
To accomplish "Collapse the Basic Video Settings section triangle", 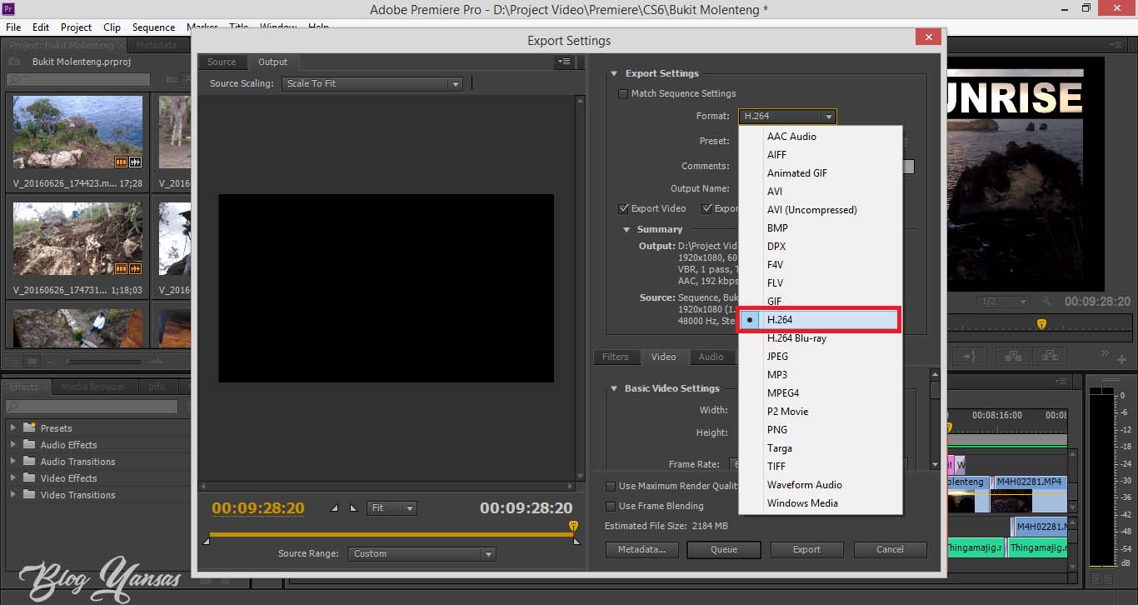I will click(x=614, y=388).
